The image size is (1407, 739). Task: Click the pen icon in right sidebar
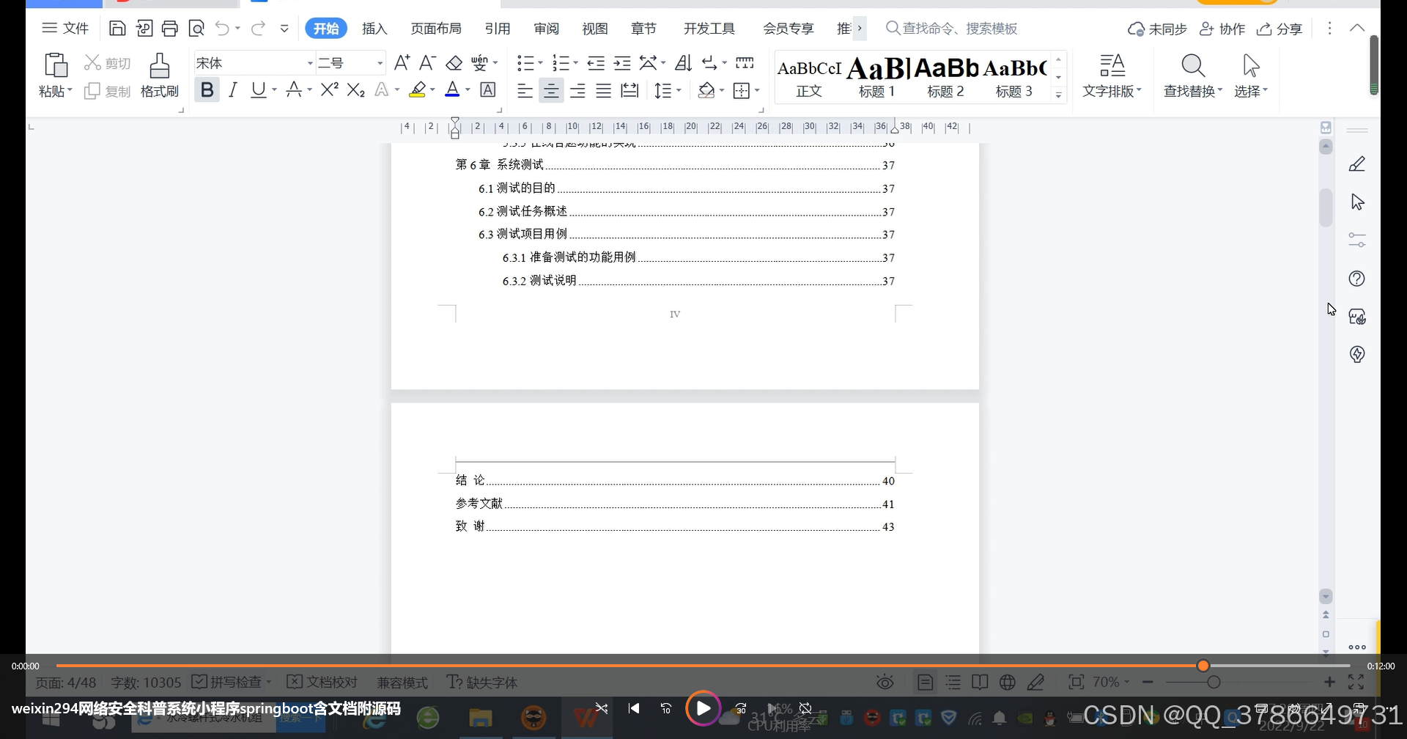click(x=1357, y=164)
